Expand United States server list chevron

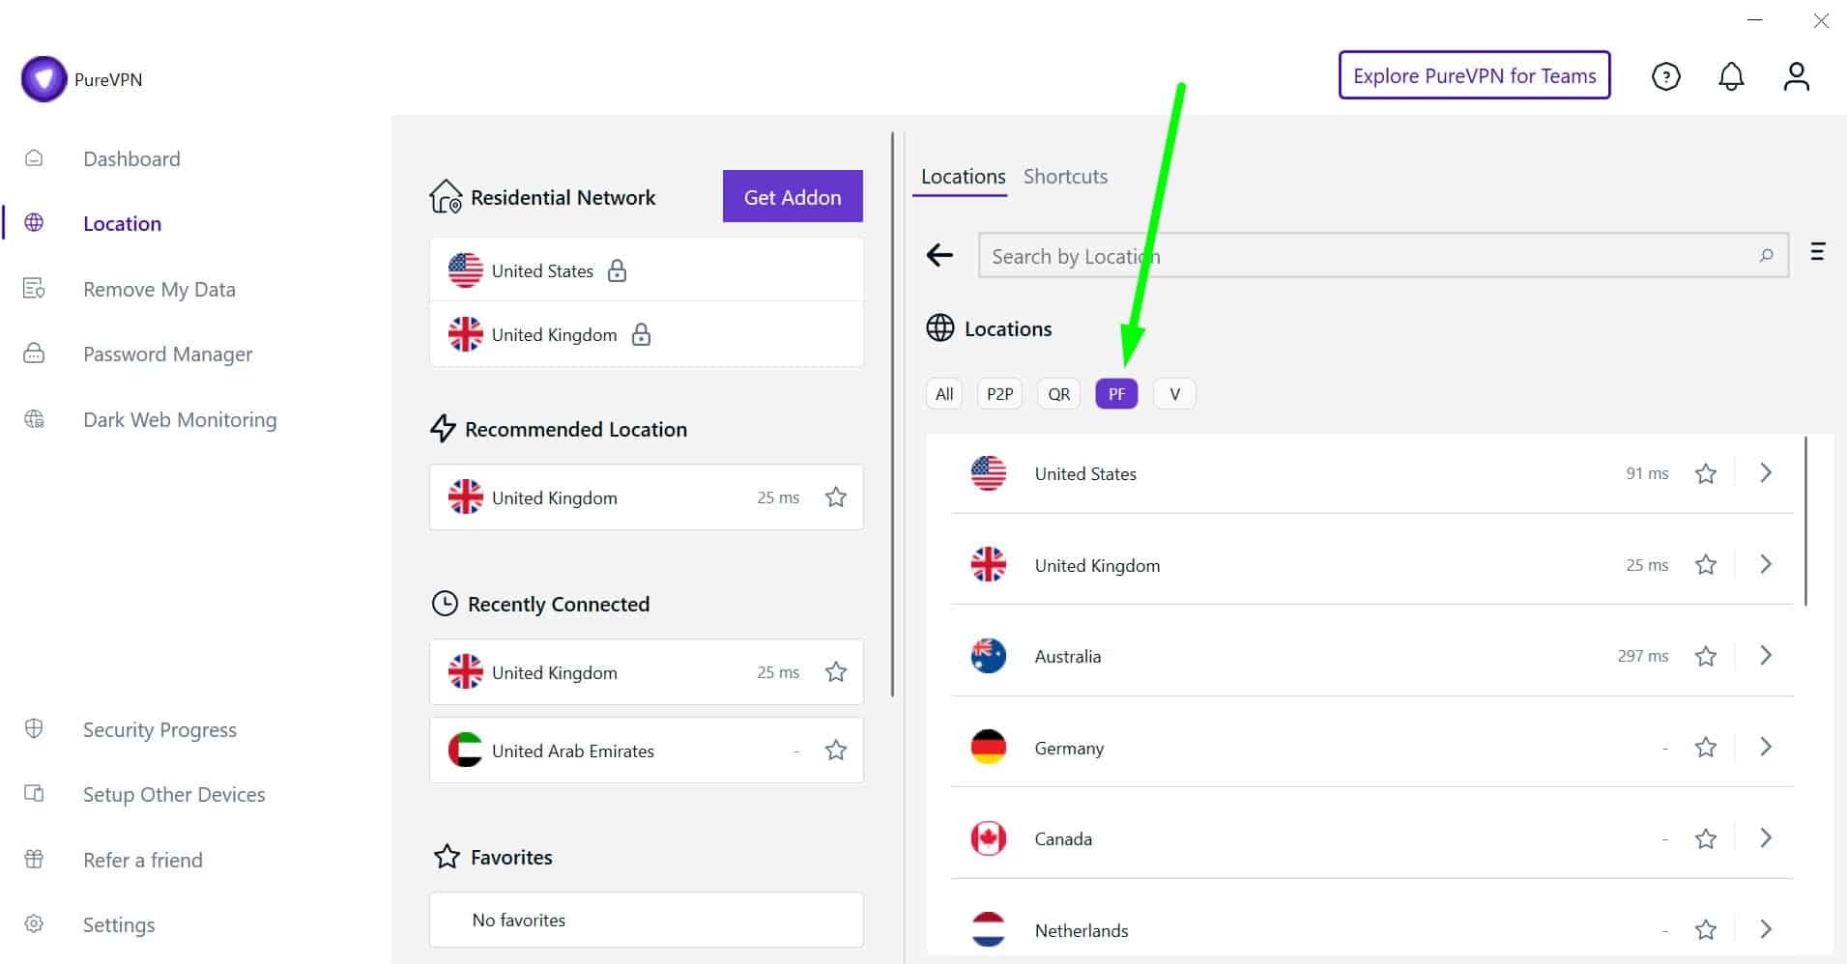tap(1766, 473)
